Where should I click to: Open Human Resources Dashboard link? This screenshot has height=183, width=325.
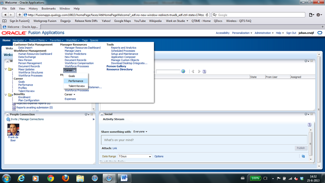point(35,54)
